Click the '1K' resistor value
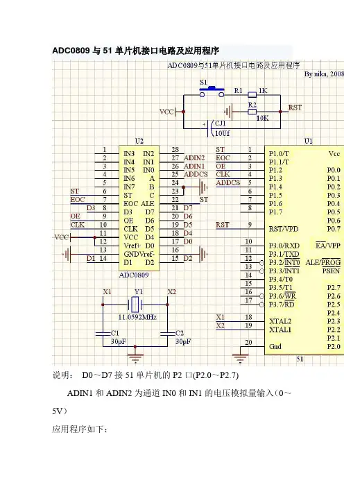Viewport: 344px width, 487px height. (263, 91)
